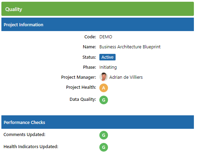This screenshot has width=197, height=154.
Task: Click the amber Project Health indicator
Action: point(104,88)
